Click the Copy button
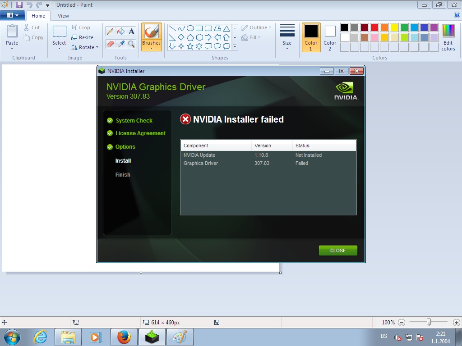 click(33, 37)
